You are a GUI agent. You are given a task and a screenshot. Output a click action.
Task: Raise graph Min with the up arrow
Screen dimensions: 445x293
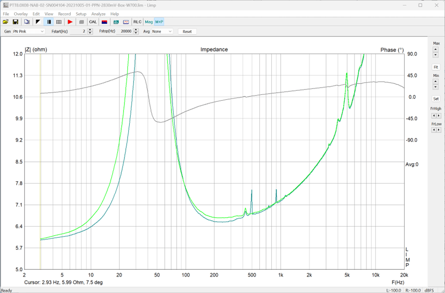(436, 82)
